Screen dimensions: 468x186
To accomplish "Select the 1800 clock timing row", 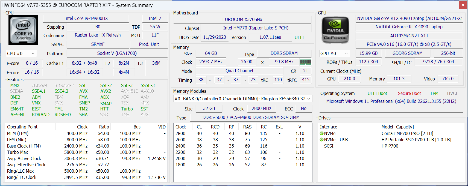I will [243, 165].
